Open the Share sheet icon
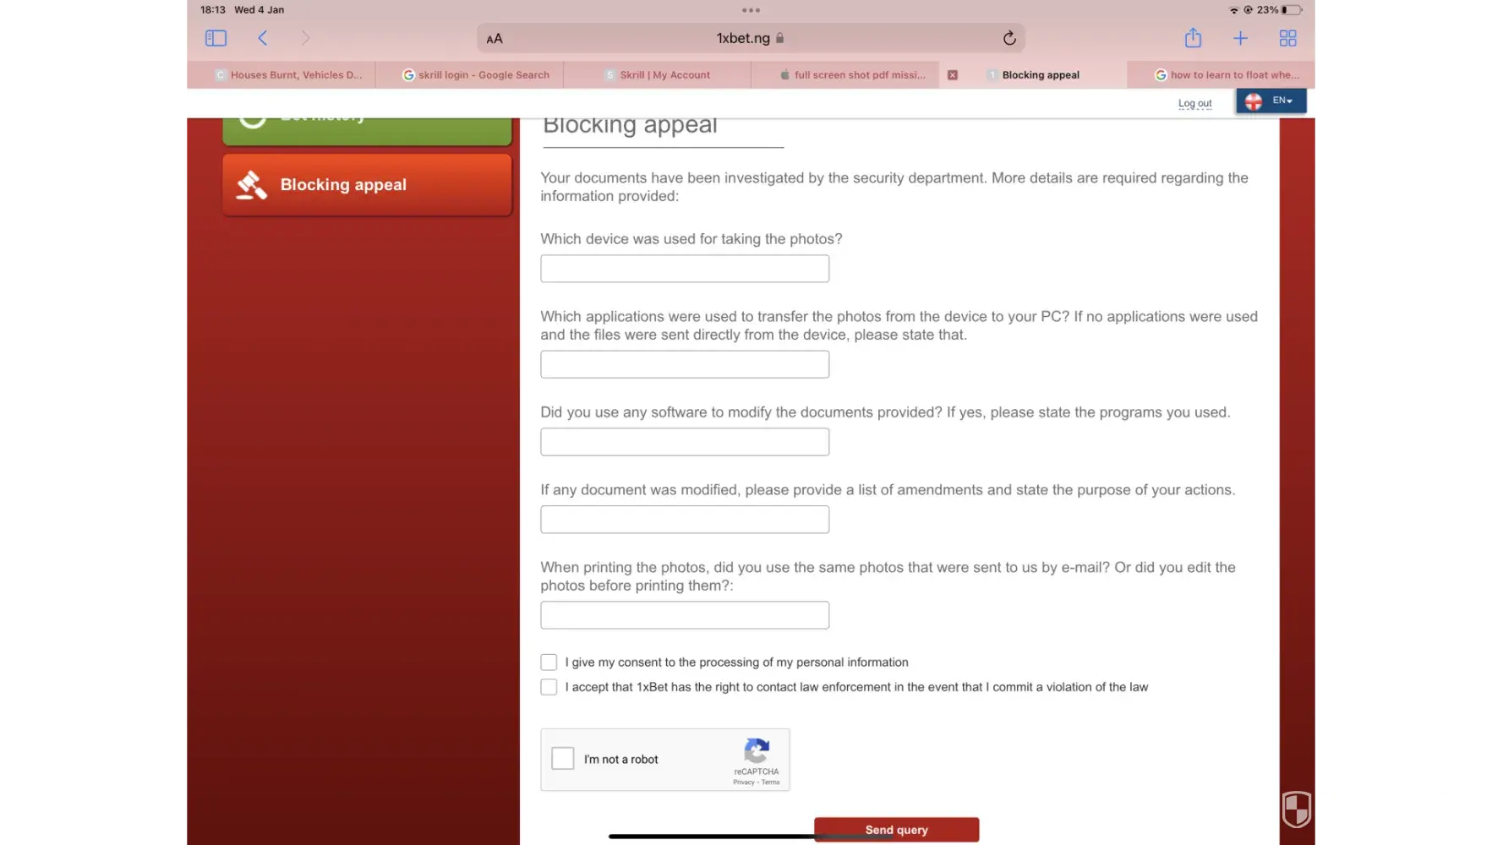The image size is (1503, 845). [x=1193, y=38]
